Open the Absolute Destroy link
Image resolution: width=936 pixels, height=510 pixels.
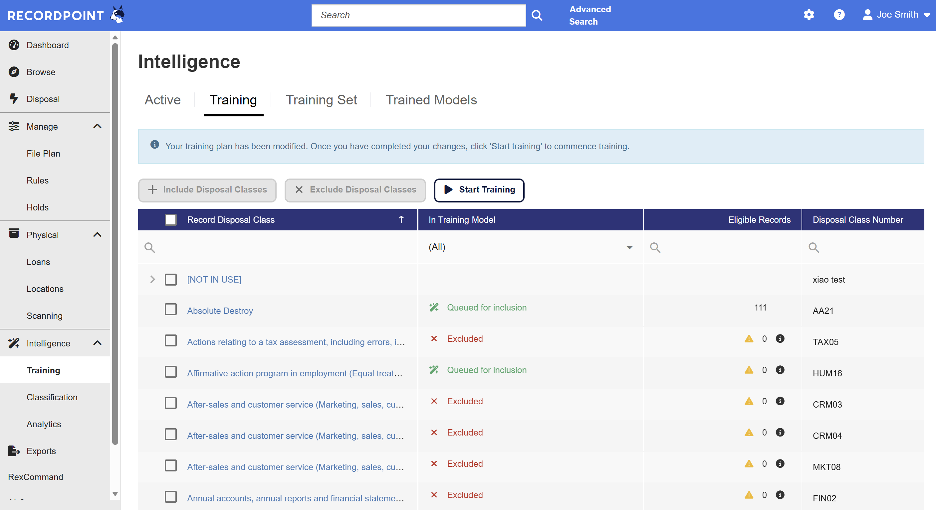pyautogui.click(x=220, y=311)
